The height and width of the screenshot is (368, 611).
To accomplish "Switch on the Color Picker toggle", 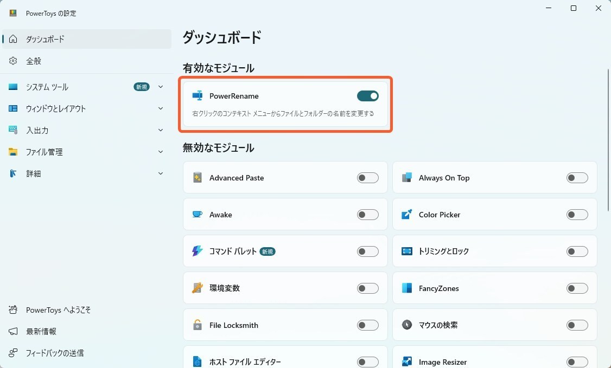I will tap(577, 214).
